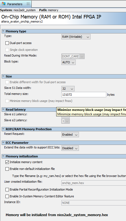
Task: Click the initialized from nios2adc_system_memory.hex message
Action: click(x=57, y=215)
